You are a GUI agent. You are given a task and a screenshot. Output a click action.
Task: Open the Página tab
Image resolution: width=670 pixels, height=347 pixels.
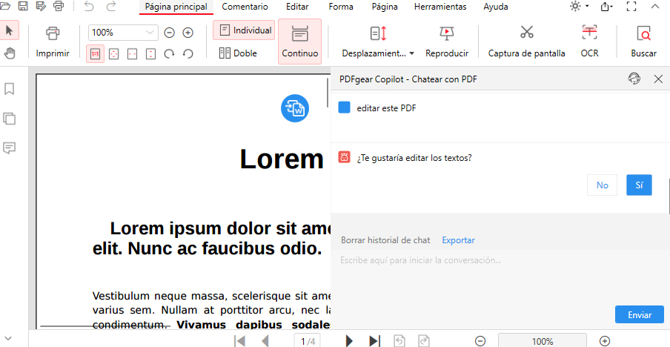385,7
